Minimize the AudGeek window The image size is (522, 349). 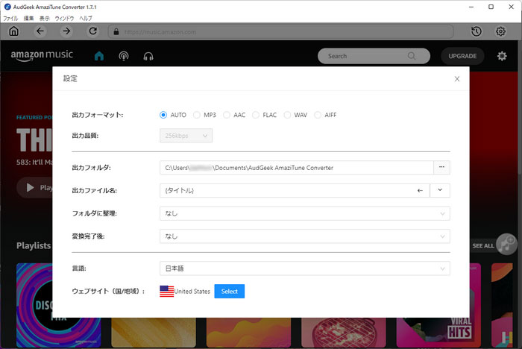(471, 7)
